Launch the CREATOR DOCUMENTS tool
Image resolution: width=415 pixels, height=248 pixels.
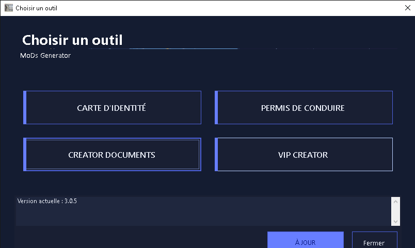click(112, 154)
